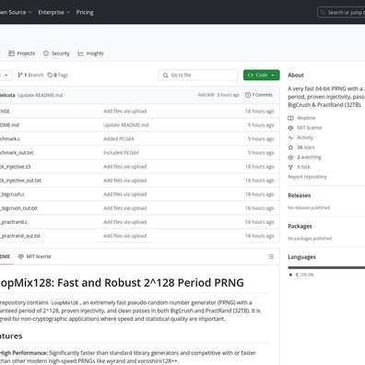Viewport: 365px width, 365px height.
Task: Click the tag icon beside Tags
Action: (x=50, y=75)
